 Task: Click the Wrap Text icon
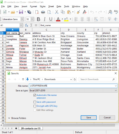[x=96, y=19]
